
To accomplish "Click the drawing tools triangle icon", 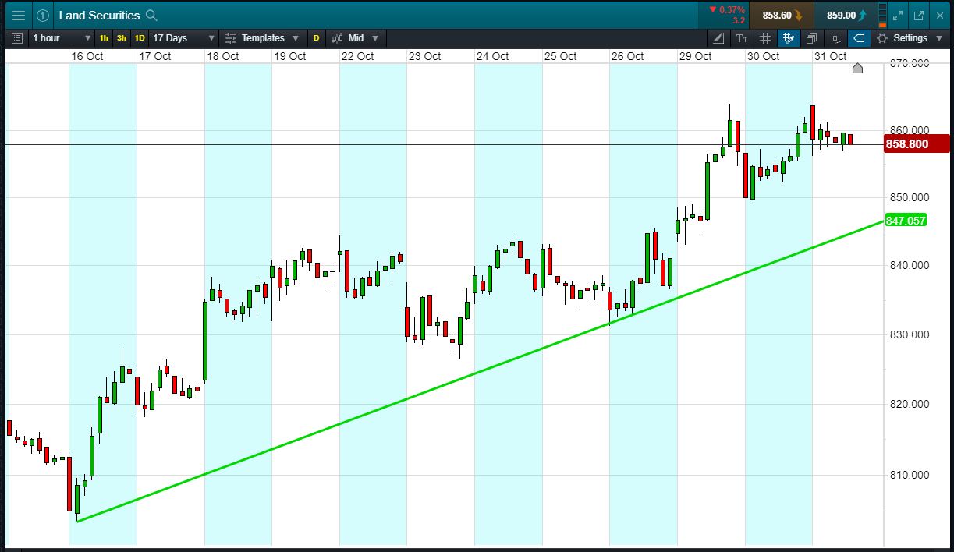I will tap(719, 37).
